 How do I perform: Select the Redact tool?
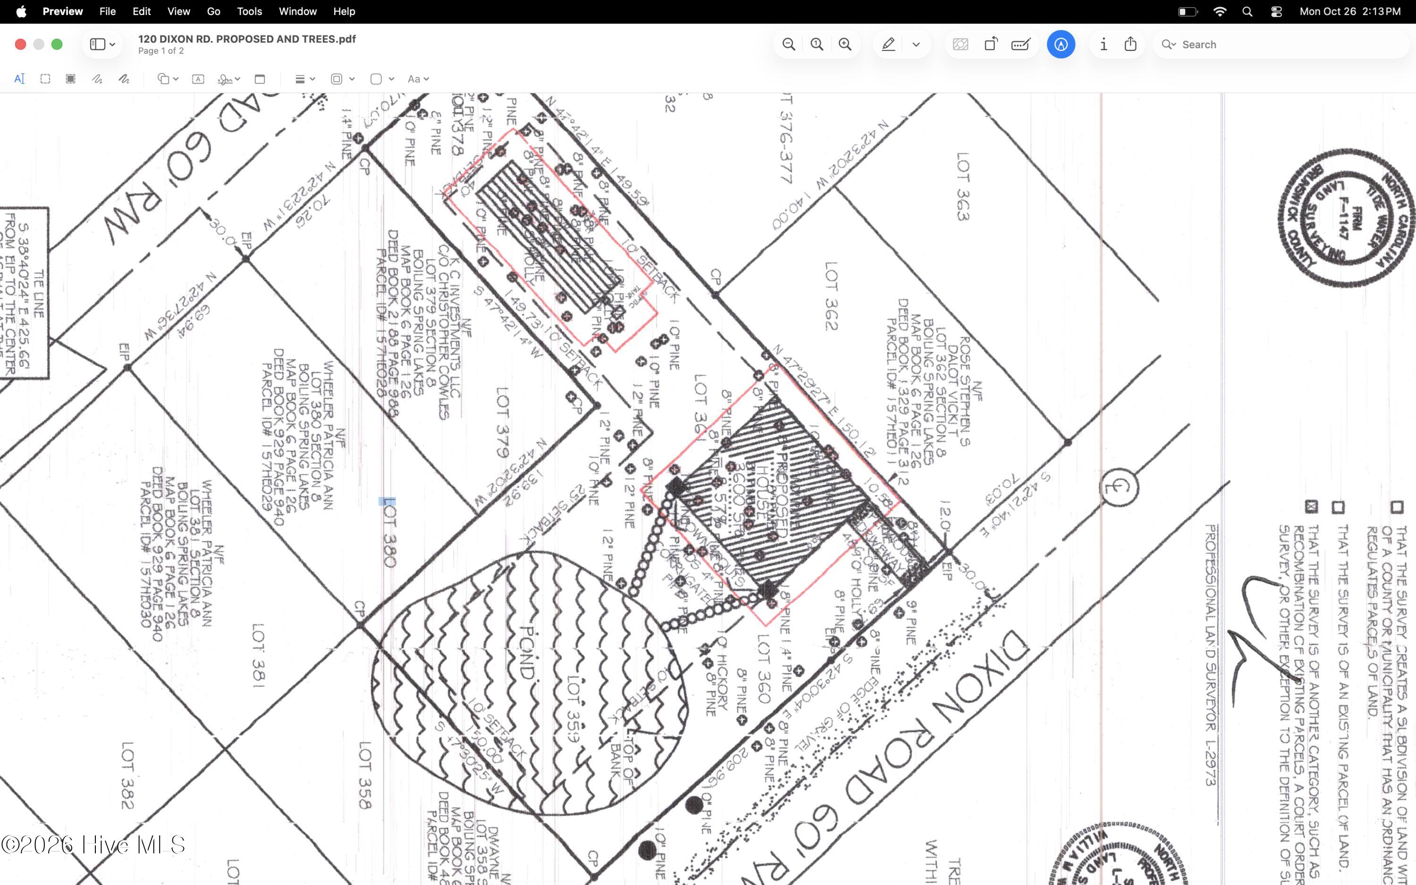pos(71,79)
